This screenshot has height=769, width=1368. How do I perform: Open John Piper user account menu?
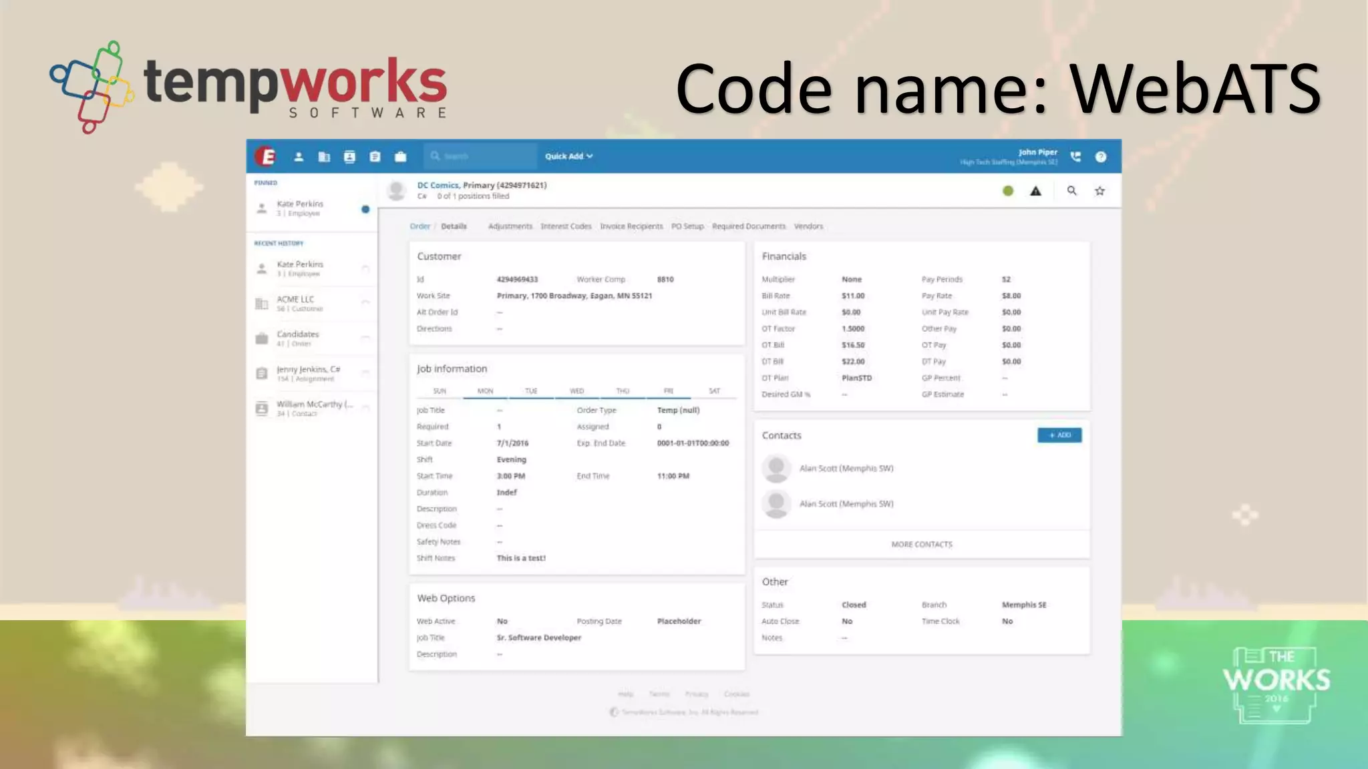coord(1037,153)
